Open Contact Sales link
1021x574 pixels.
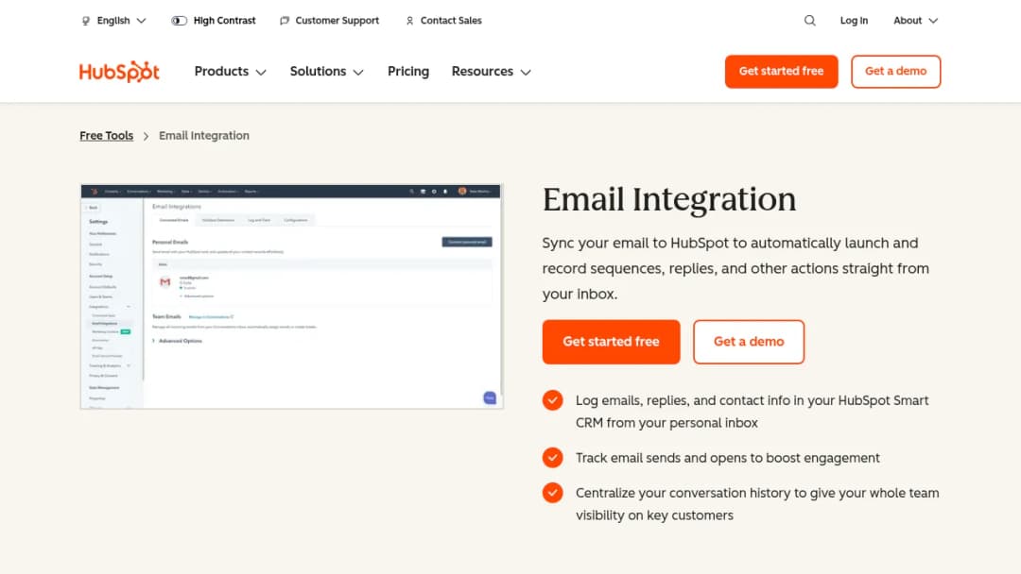[x=451, y=21]
